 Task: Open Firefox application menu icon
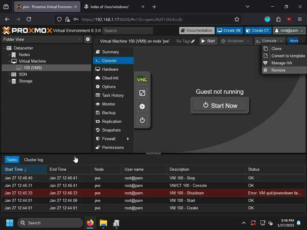[x=300, y=19]
